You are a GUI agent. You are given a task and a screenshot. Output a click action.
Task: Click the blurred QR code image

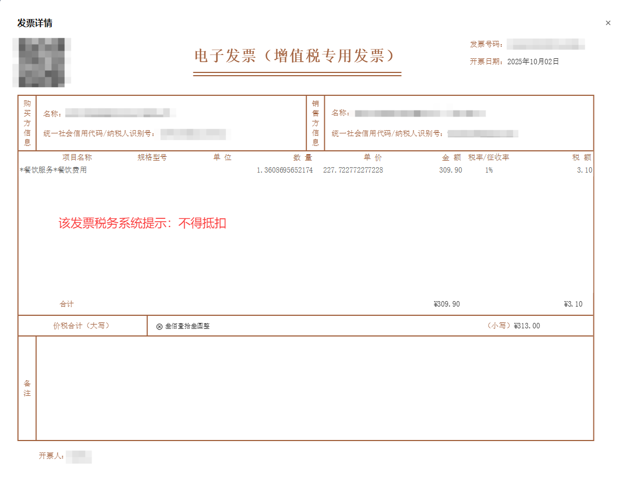(x=42, y=63)
